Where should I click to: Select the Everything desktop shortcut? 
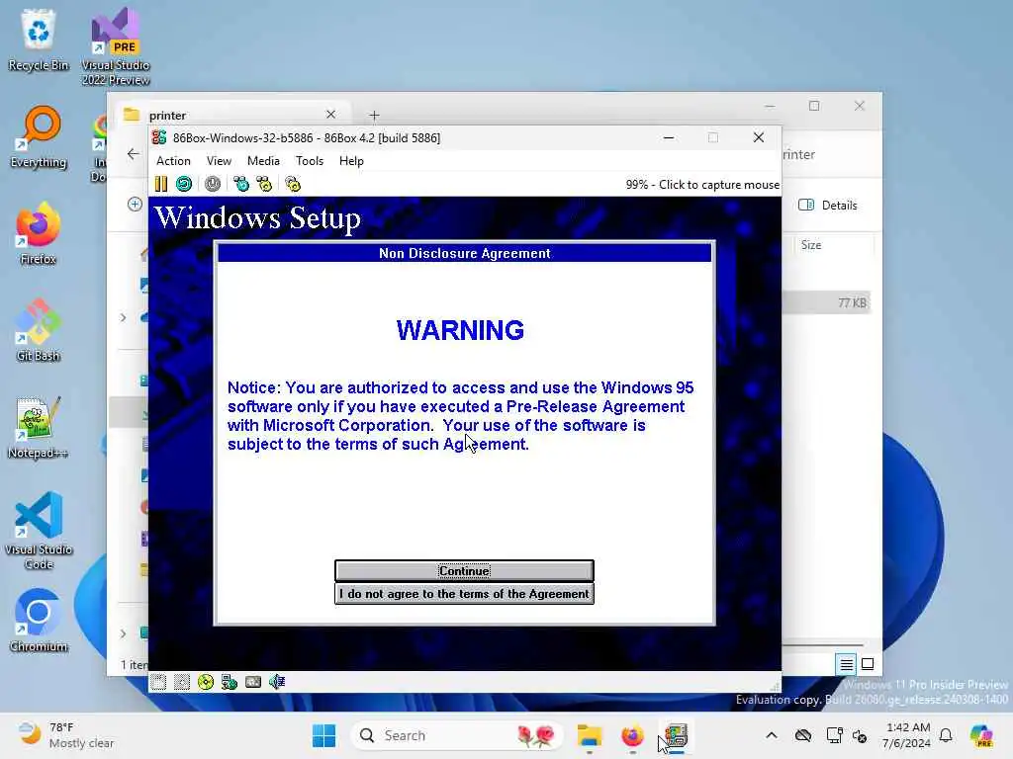tap(39, 136)
